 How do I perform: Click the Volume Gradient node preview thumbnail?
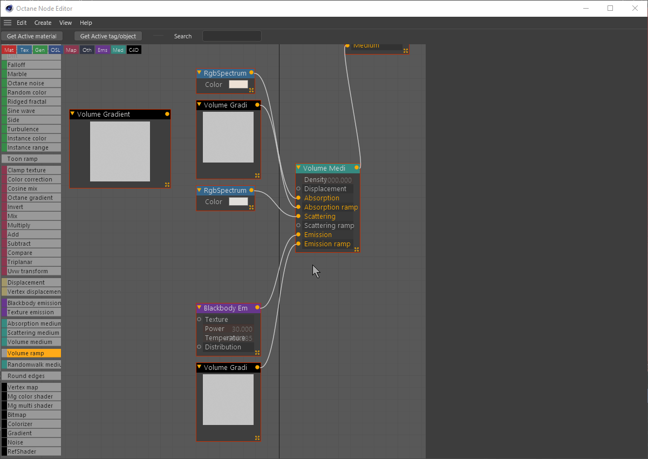pyautogui.click(x=120, y=151)
